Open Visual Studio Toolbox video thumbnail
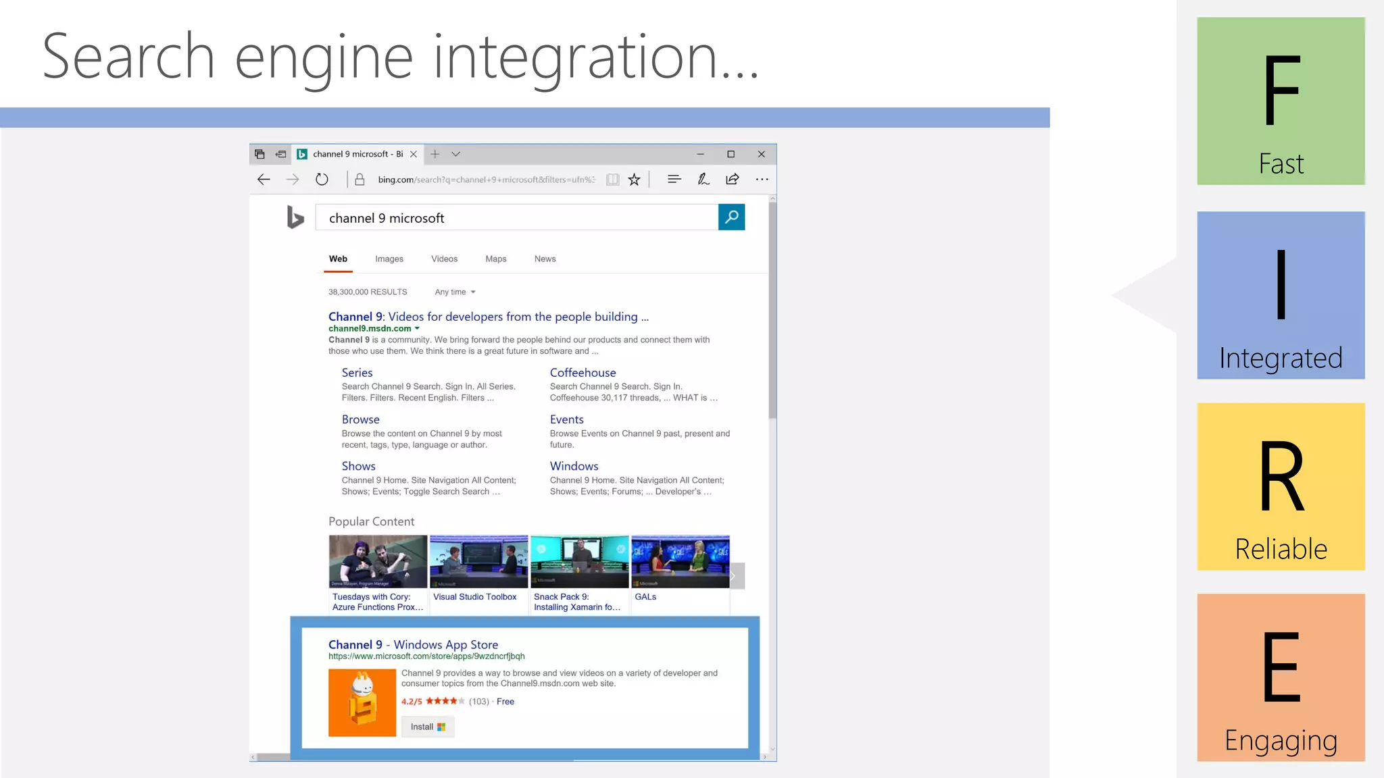Screen dimensions: 1384x778 pyautogui.click(x=478, y=561)
